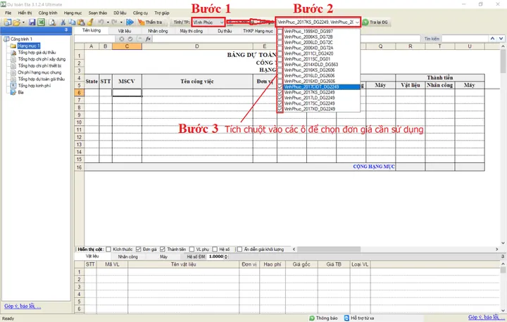Switch to the Vật liệu sheet tab

(x=125, y=31)
